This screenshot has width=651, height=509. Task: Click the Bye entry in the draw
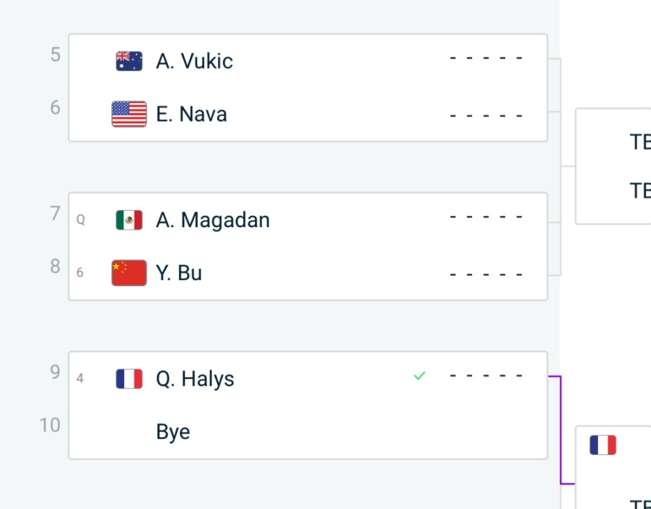point(173,432)
